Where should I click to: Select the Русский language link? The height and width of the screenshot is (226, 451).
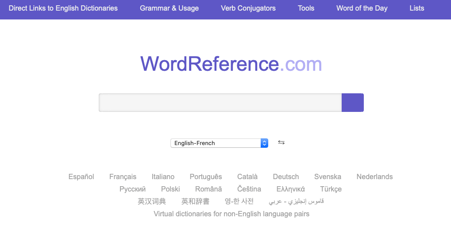pos(132,189)
